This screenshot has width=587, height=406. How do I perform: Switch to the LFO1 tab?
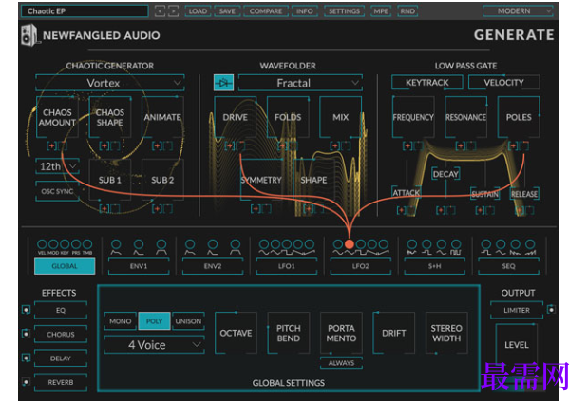coord(287,266)
